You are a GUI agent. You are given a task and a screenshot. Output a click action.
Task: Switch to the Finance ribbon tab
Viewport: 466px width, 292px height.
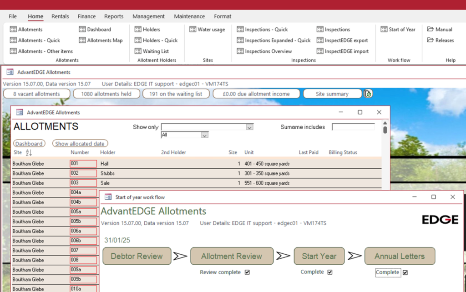click(86, 16)
